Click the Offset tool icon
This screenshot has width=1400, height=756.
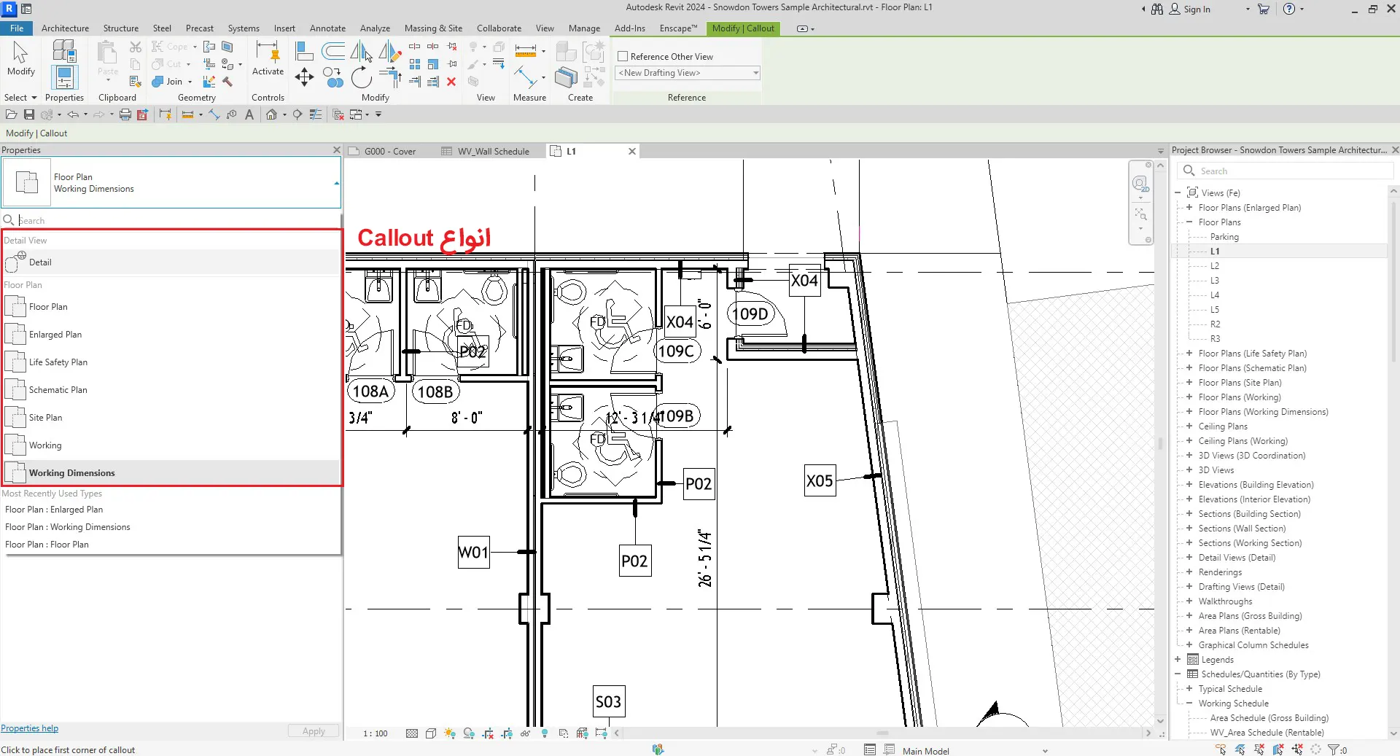click(x=333, y=51)
